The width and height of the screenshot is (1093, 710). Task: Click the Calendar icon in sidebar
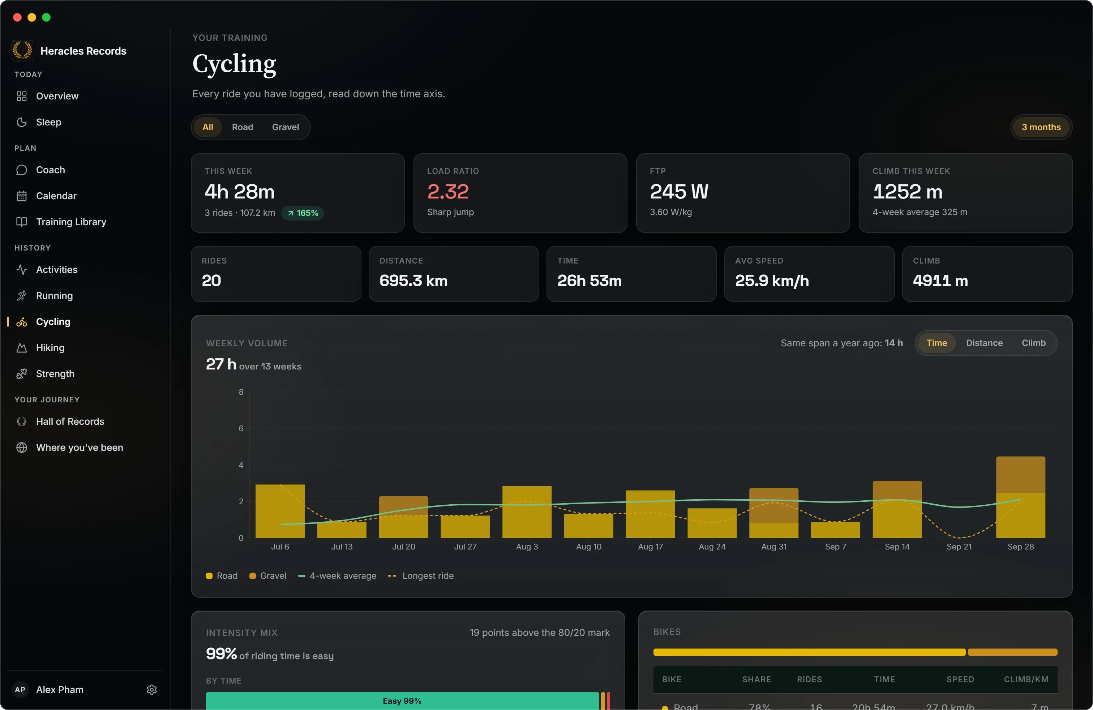[x=22, y=196]
